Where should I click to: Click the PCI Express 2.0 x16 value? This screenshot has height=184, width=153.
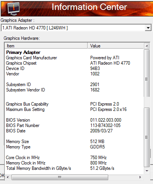pos(108,109)
